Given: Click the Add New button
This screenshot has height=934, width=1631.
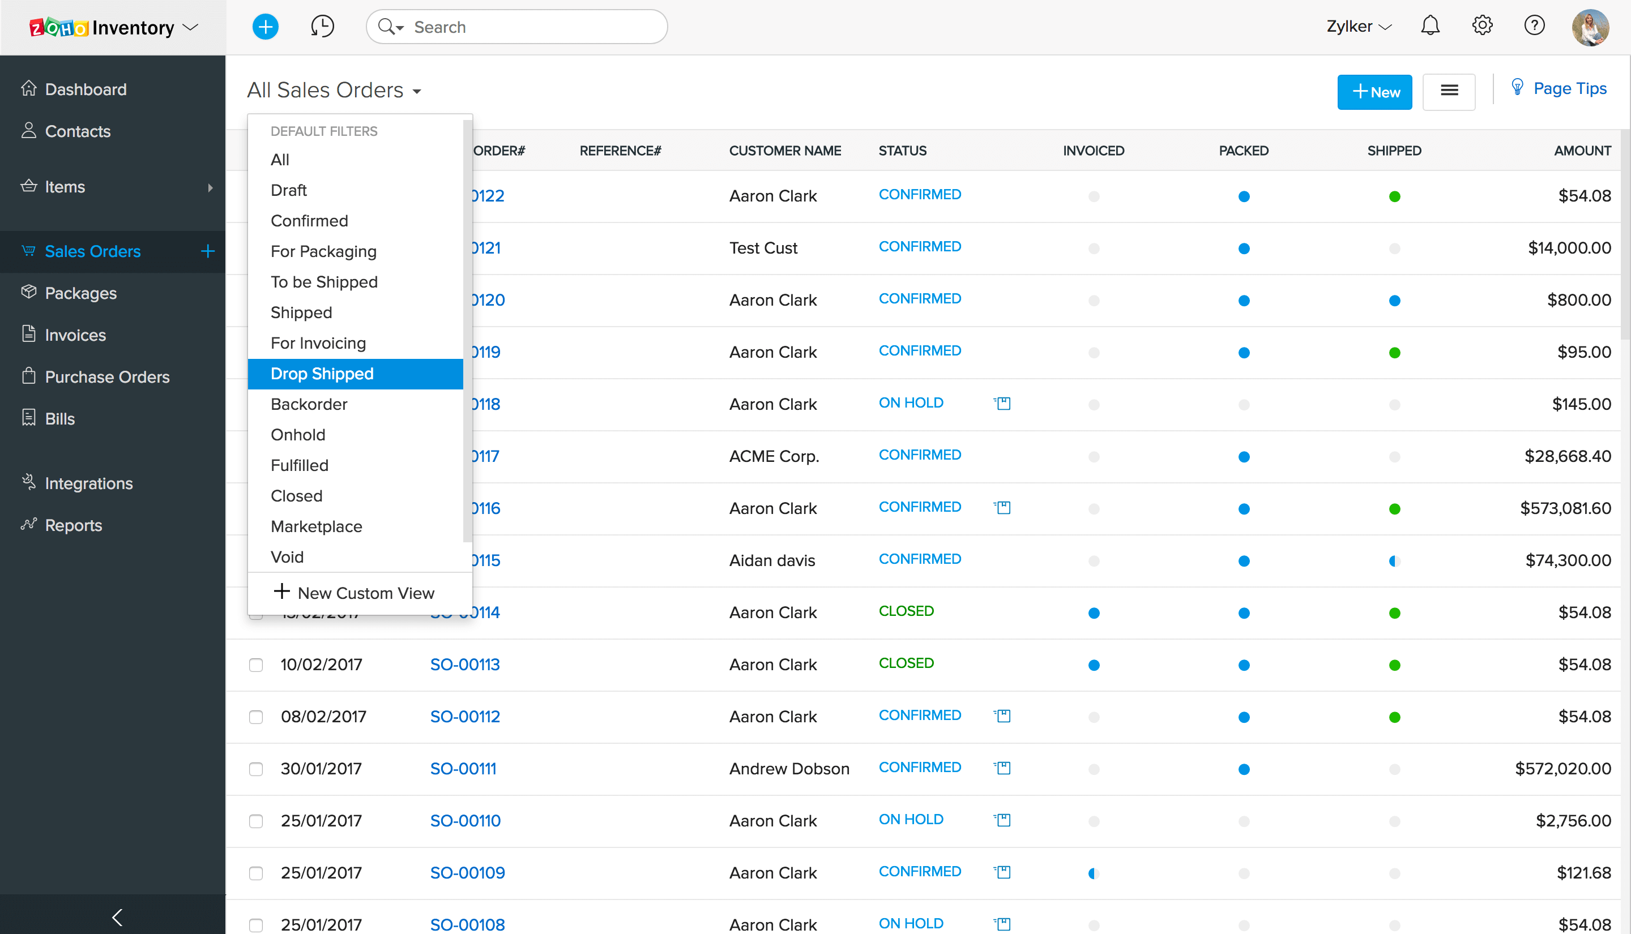Looking at the screenshot, I should point(1374,91).
